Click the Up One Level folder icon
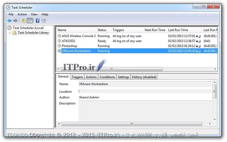 click(23, 21)
